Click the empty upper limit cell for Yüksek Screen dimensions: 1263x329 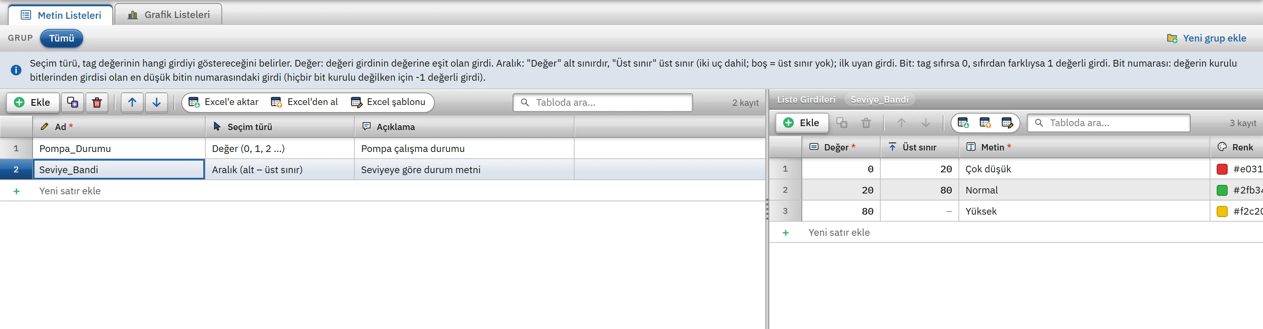click(x=919, y=211)
